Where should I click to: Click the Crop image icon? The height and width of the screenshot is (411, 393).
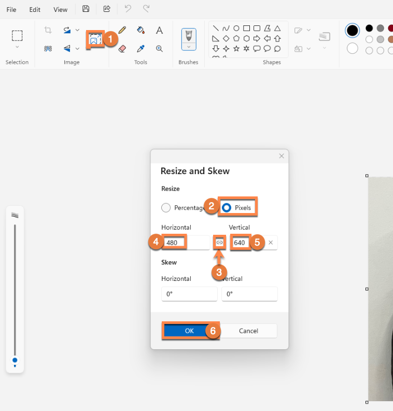[x=48, y=30]
